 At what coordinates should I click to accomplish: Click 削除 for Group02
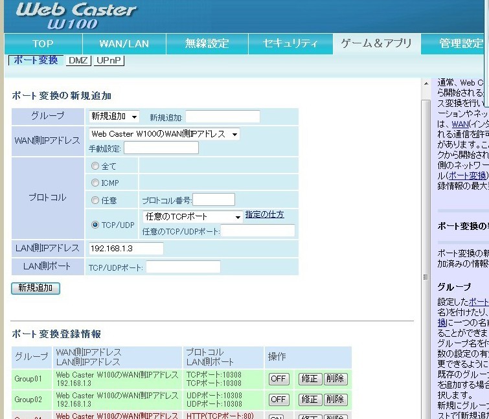335,400
